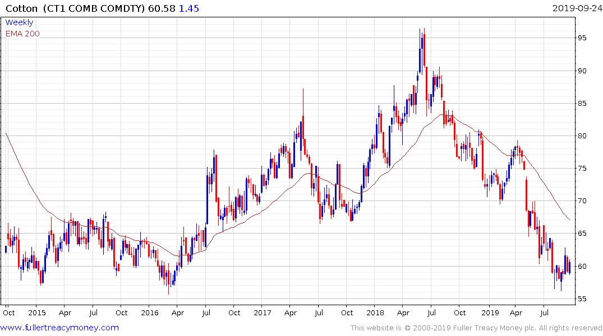603x336 pixels.
Task: Click the Cotton chart title
Action: (x=21, y=8)
